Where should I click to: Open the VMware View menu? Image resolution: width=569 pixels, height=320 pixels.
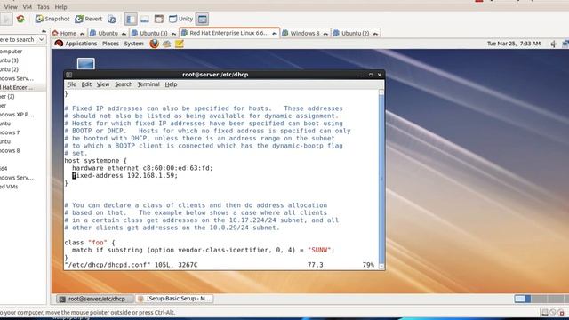point(11,7)
